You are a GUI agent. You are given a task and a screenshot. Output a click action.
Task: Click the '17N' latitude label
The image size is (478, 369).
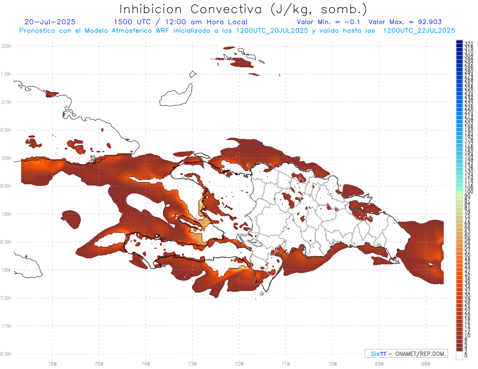(x=6, y=326)
